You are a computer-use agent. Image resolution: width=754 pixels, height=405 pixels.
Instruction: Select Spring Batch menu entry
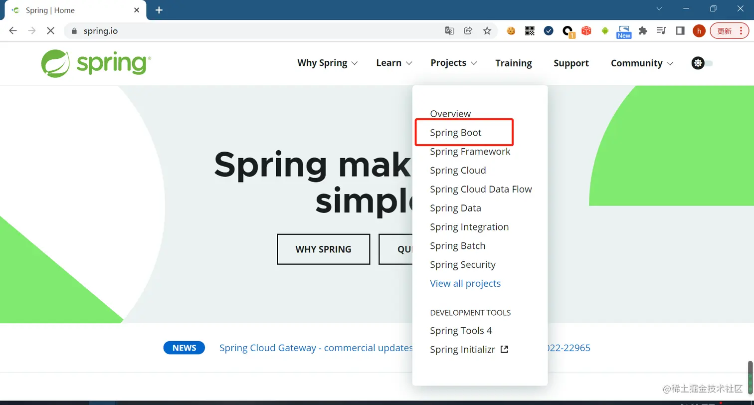point(457,246)
